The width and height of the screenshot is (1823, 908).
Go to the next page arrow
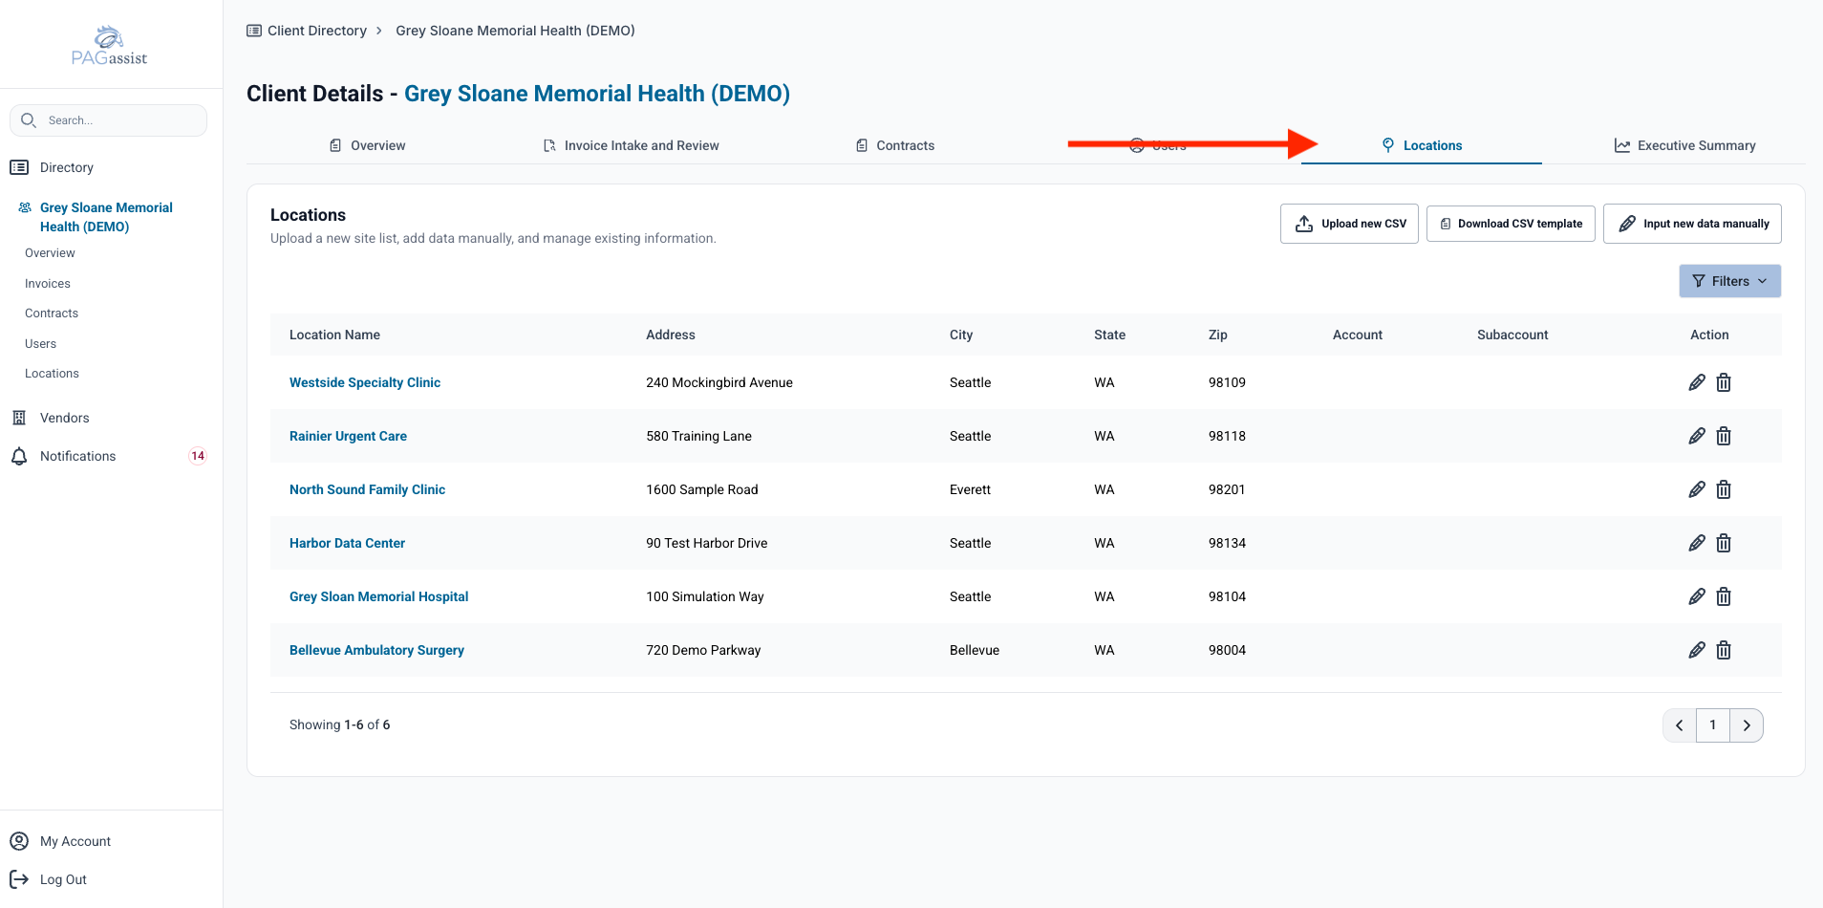point(1747,725)
